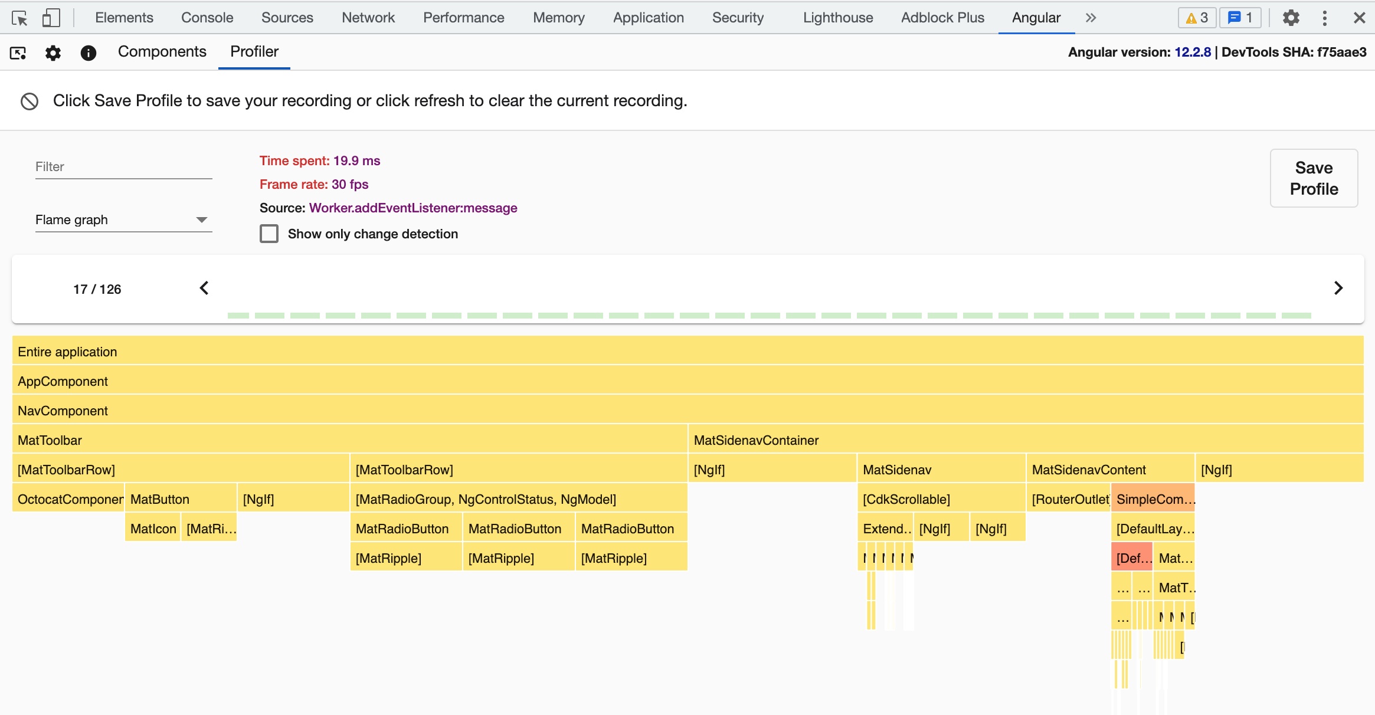Enable Show only change detection checkbox
Image resolution: width=1375 pixels, height=715 pixels.
(269, 234)
